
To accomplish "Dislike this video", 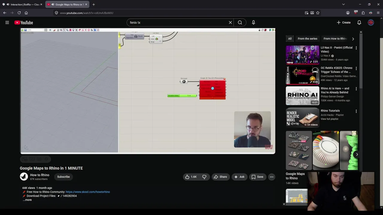I will coord(204,177).
